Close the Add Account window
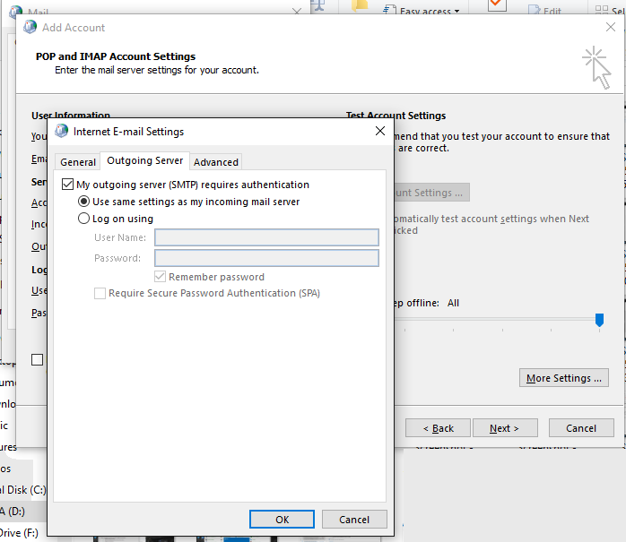 tap(610, 28)
